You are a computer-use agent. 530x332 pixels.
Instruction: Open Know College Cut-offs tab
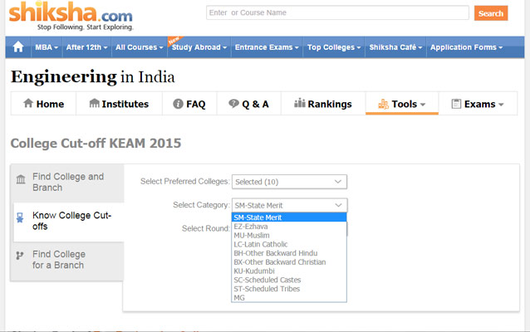(x=67, y=221)
